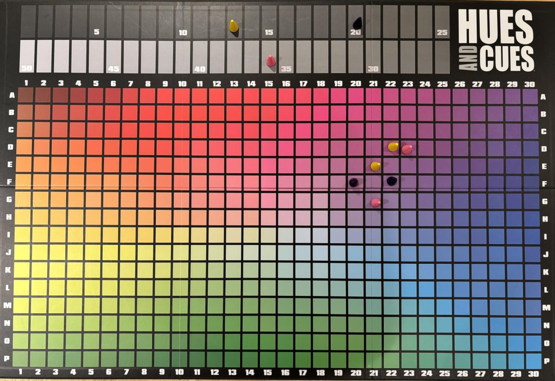Image resolution: width=555 pixels, height=381 pixels.
Task: Select the indigo swatch at G30
Action: tap(531, 201)
